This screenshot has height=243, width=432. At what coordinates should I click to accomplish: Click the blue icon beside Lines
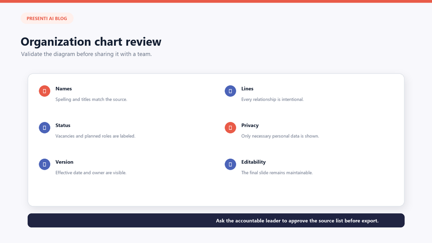(231, 91)
